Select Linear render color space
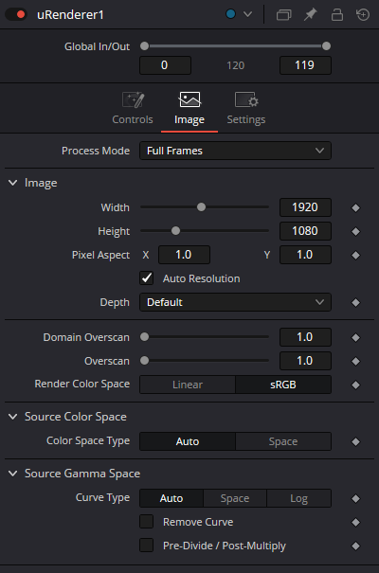The height and width of the screenshot is (573, 379). (188, 385)
